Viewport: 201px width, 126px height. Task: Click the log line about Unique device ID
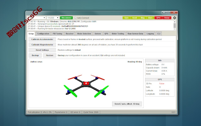coord(58,26)
